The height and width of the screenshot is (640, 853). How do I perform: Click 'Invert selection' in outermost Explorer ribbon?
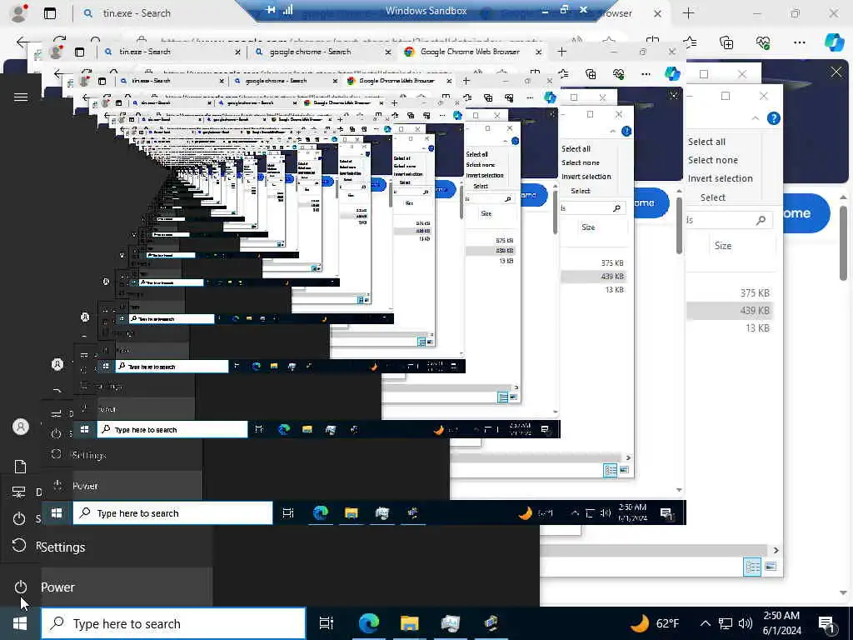[x=720, y=178]
